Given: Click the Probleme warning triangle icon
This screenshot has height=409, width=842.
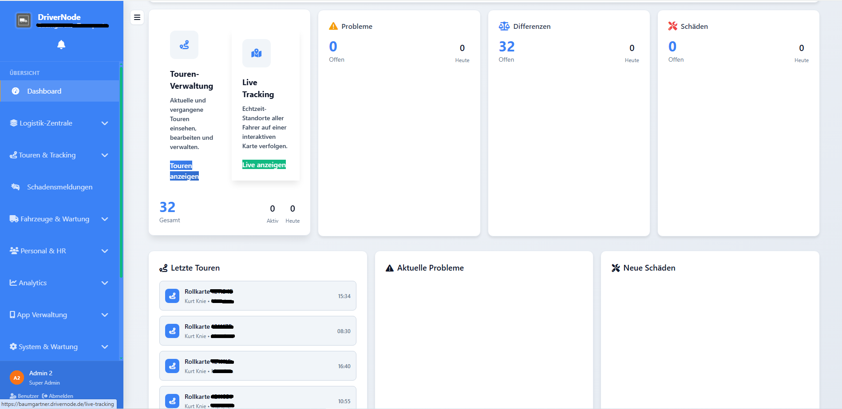Looking at the screenshot, I should (333, 26).
